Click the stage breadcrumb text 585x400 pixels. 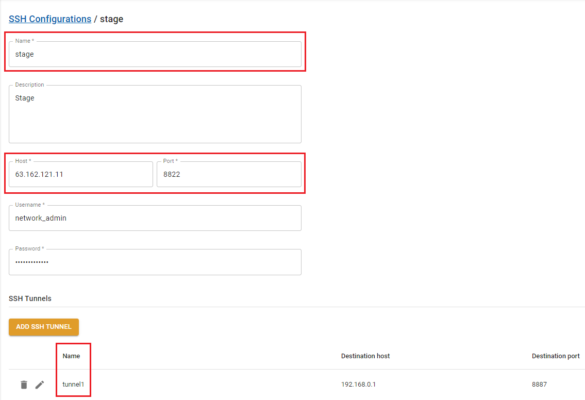click(x=111, y=19)
